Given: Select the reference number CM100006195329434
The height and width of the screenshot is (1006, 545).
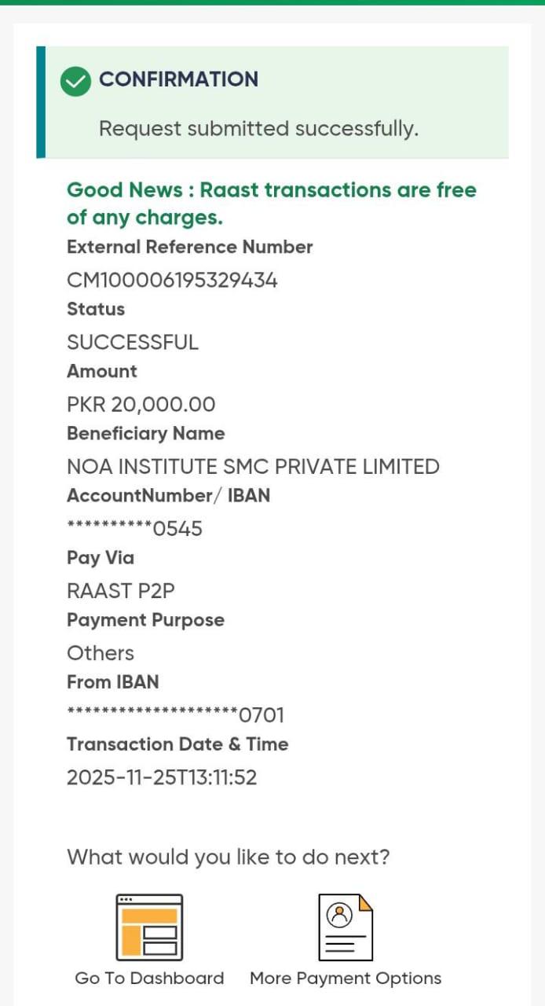Looking at the screenshot, I should [172, 281].
